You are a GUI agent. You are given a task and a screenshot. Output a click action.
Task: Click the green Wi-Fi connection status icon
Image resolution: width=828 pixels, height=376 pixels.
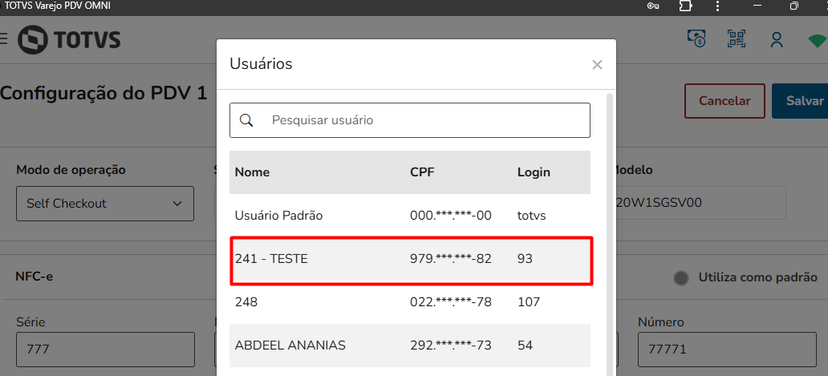pos(817,40)
